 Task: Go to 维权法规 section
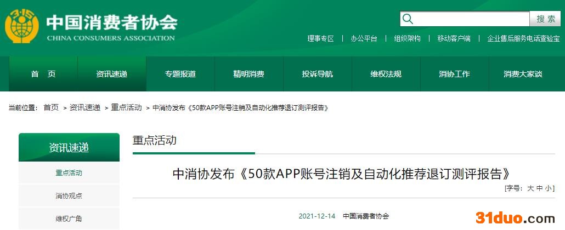point(386,74)
